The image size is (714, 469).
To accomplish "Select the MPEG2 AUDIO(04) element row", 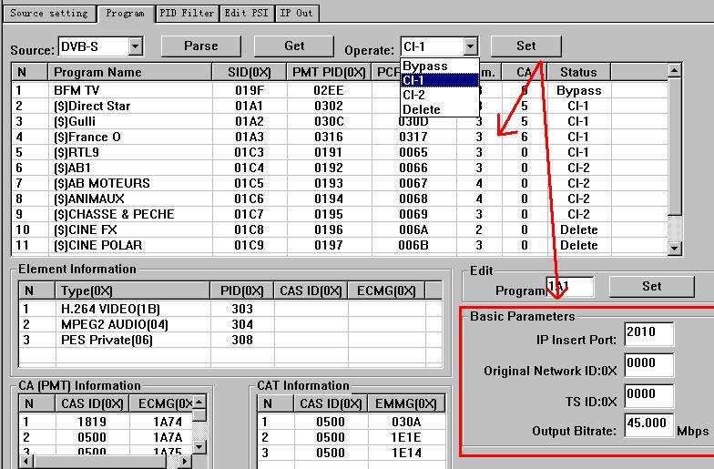I will tap(229, 324).
